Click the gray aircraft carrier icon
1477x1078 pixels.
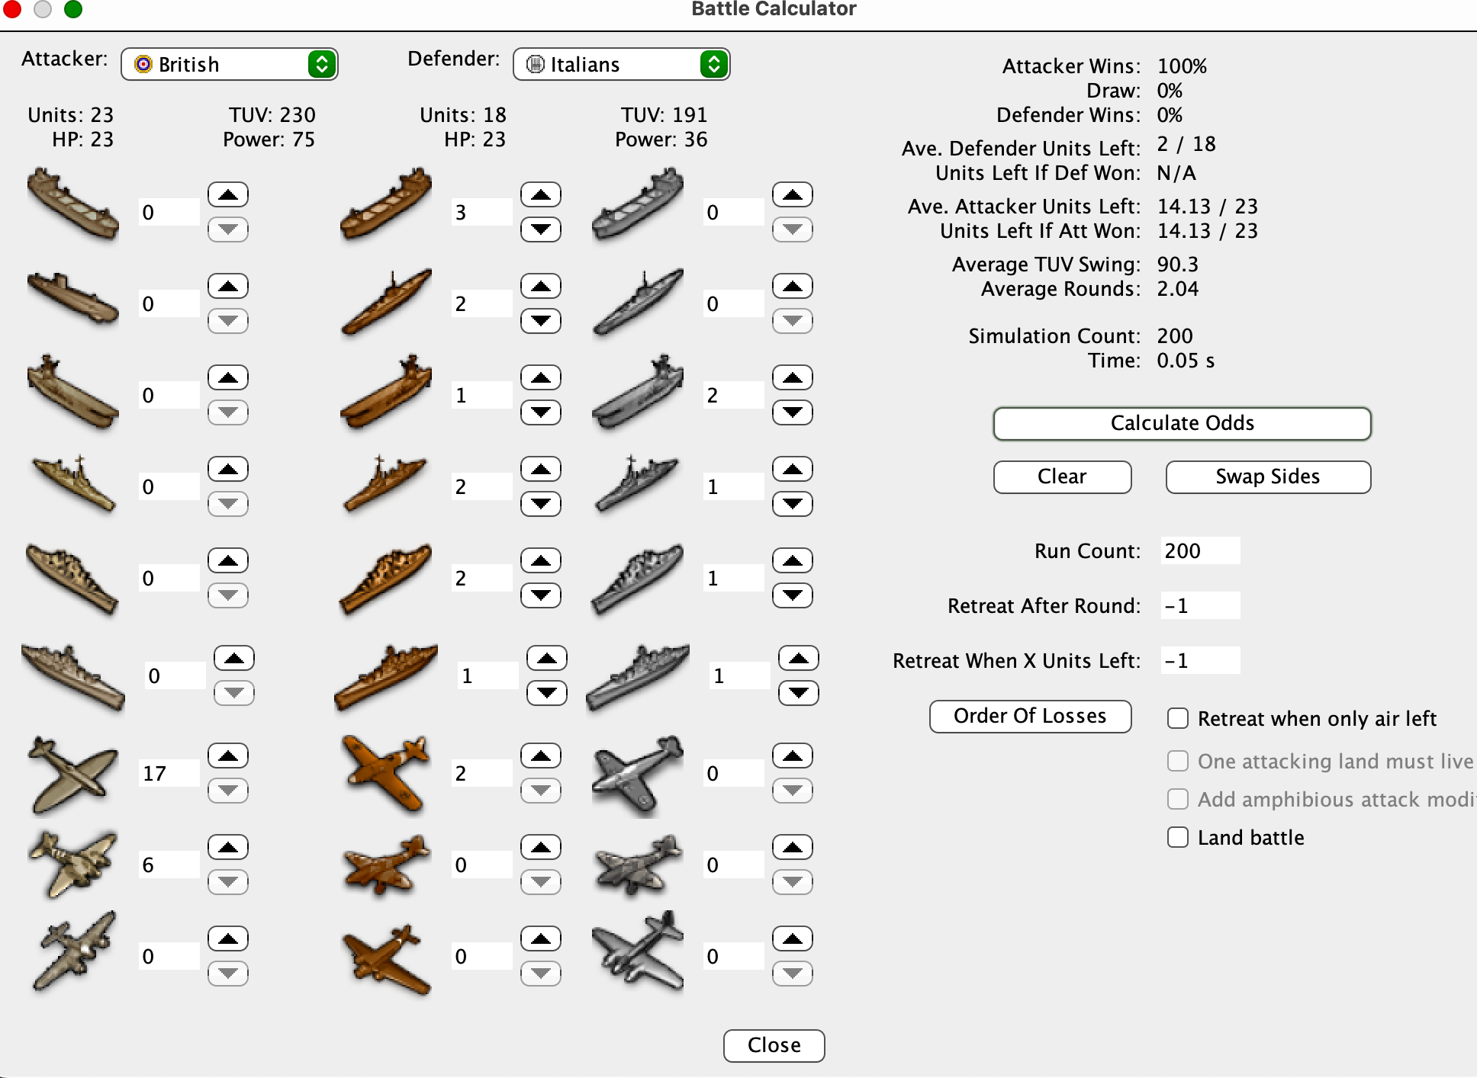pos(637,393)
